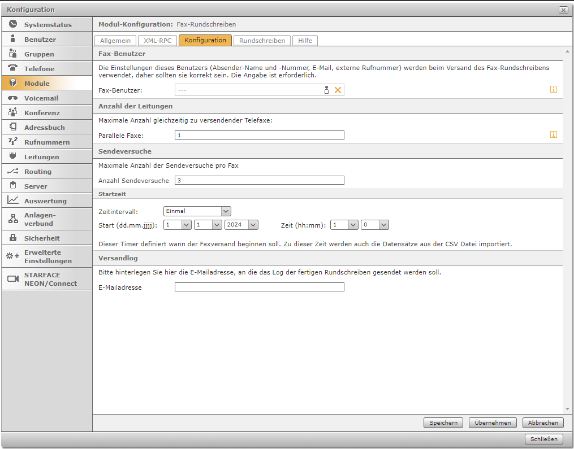This screenshot has width=574, height=449.
Task: Open Sicherheit settings with lock icon
Action: (x=47, y=238)
